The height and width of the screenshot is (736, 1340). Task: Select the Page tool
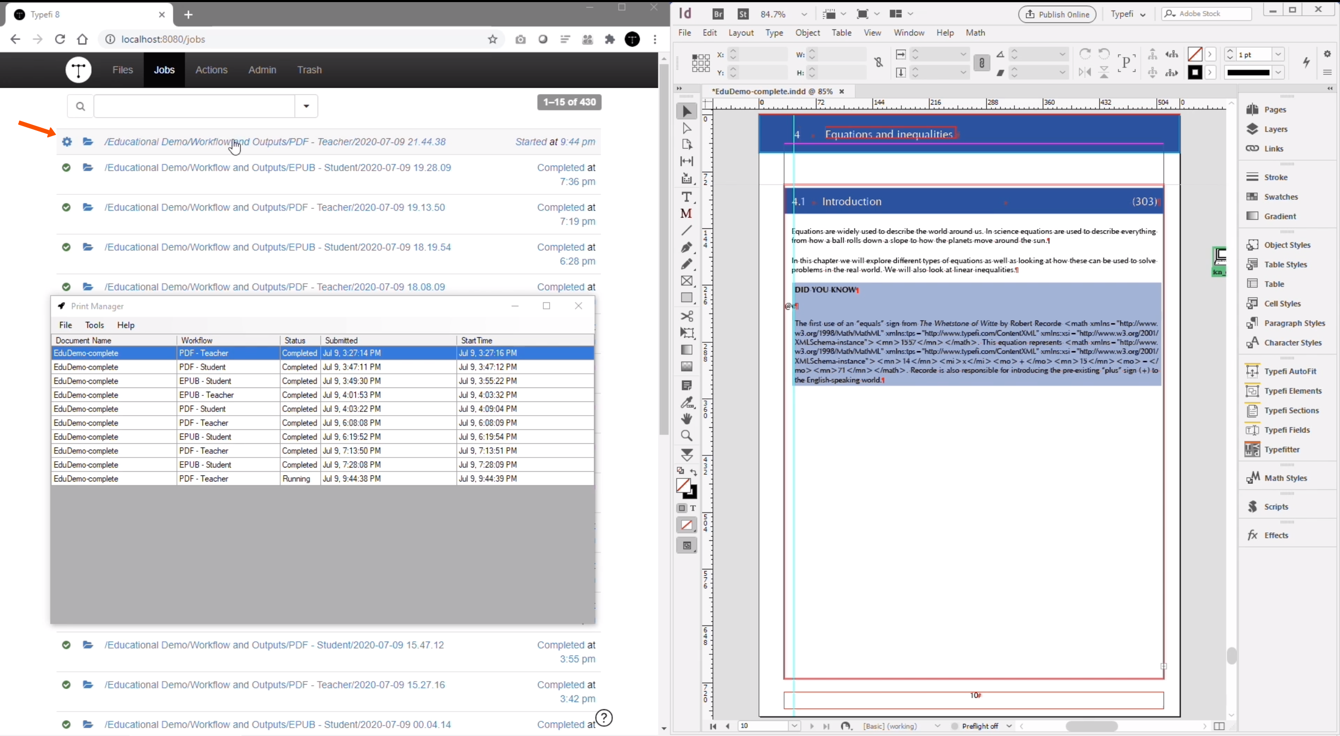[686, 144]
